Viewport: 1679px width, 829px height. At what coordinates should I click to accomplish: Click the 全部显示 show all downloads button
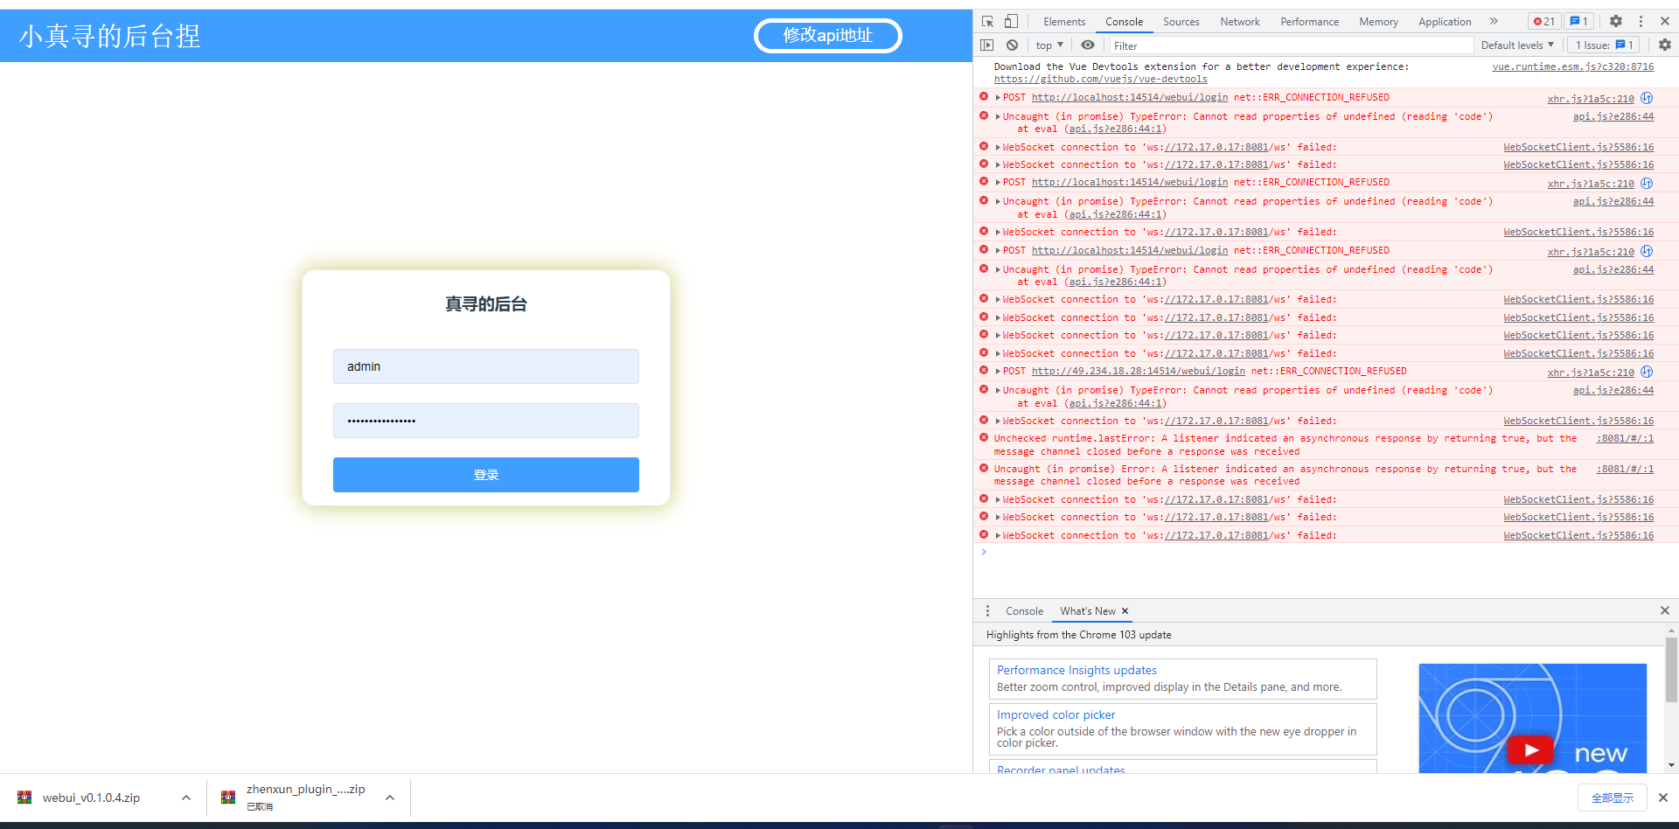[1613, 798]
